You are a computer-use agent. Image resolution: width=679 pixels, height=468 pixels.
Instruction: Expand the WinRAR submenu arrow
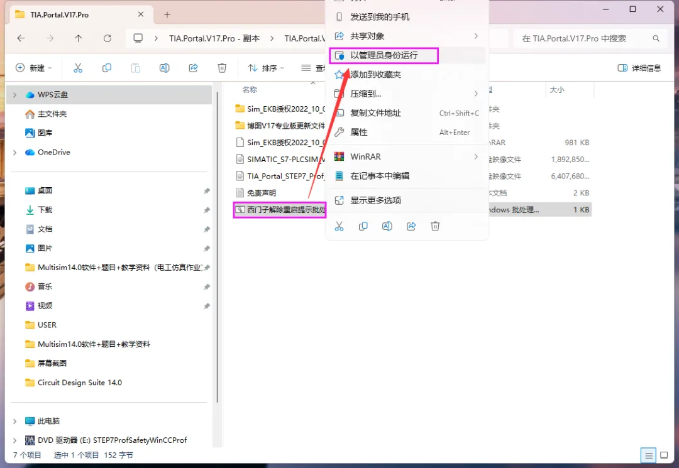pos(476,156)
